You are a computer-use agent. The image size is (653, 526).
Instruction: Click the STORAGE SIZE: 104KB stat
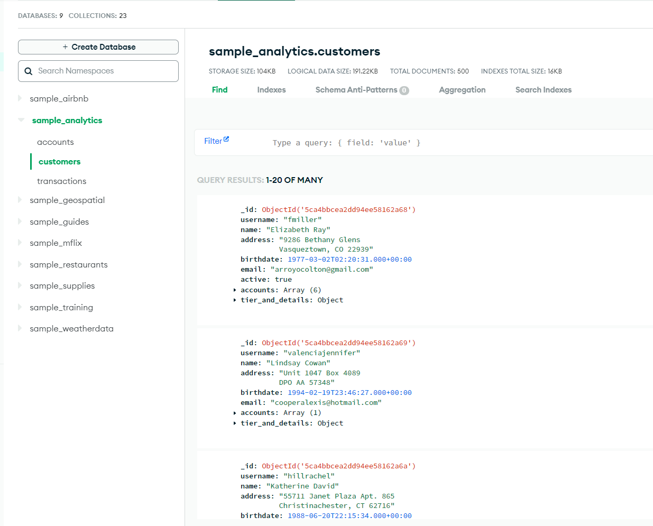[x=242, y=71]
